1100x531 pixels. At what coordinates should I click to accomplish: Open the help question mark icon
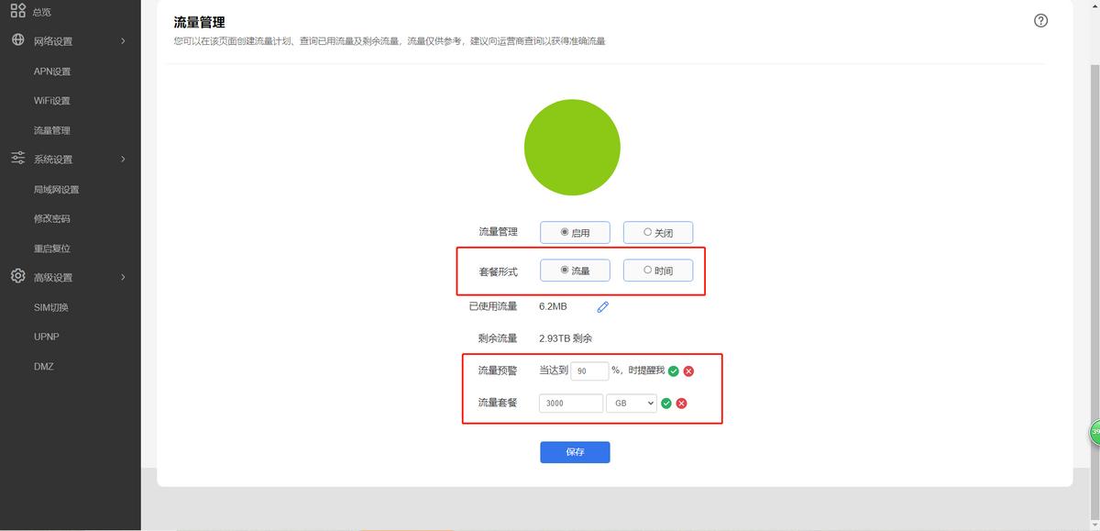tap(1041, 20)
